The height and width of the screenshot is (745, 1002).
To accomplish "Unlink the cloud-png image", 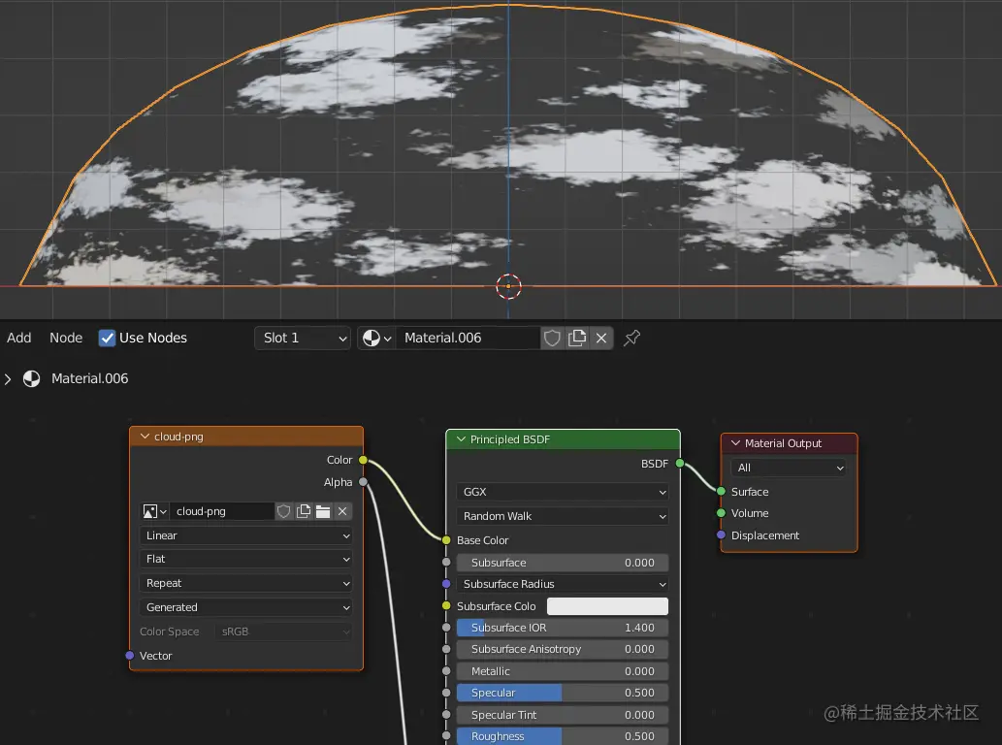I will click(342, 511).
